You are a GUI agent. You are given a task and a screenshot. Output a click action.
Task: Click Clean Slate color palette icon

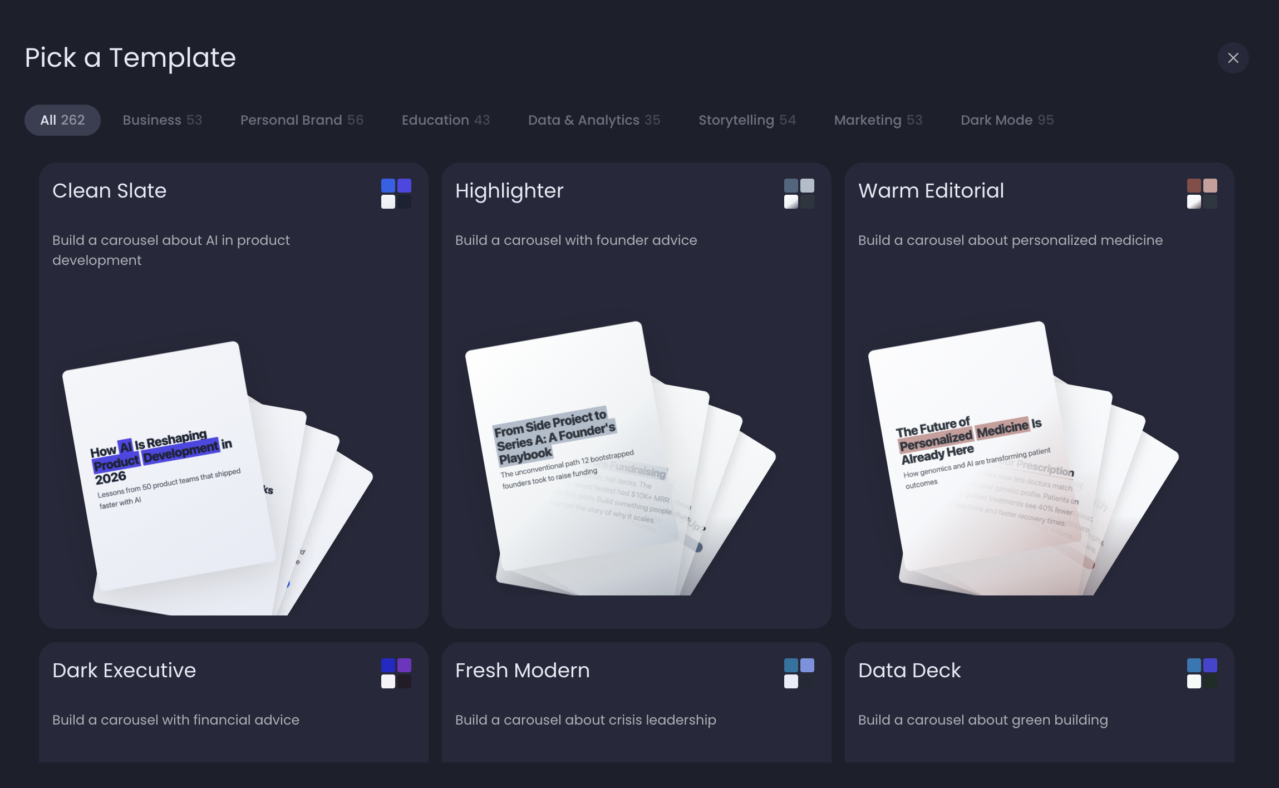[x=396, y=194]
